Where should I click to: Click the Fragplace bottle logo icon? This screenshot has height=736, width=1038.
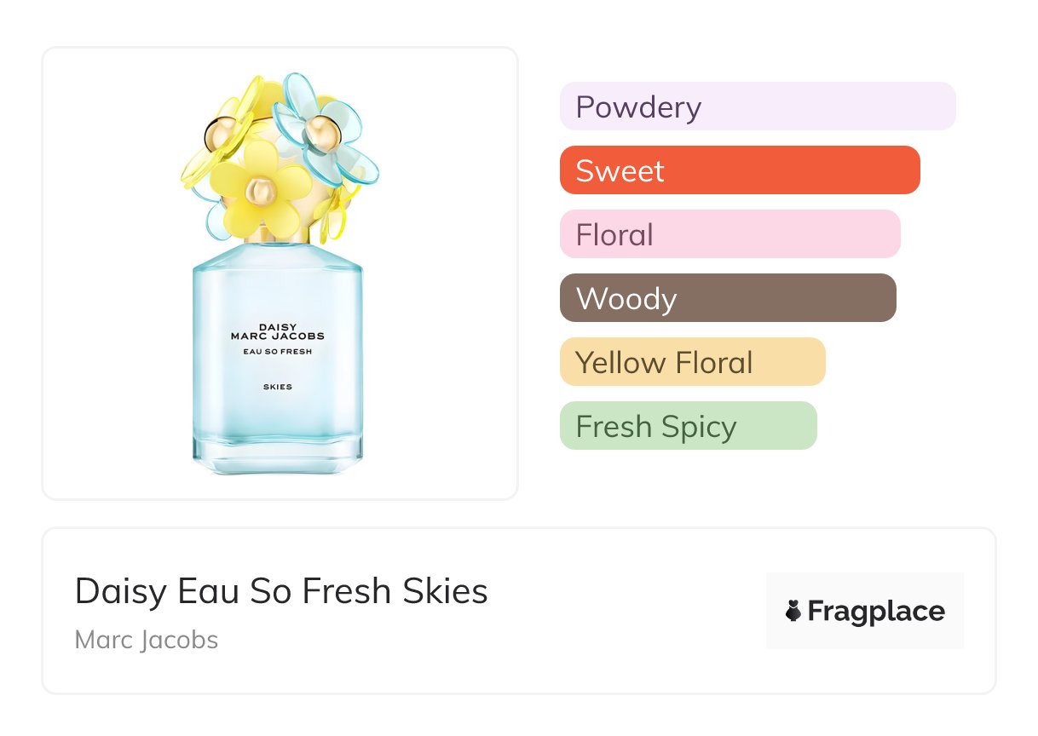793,611
